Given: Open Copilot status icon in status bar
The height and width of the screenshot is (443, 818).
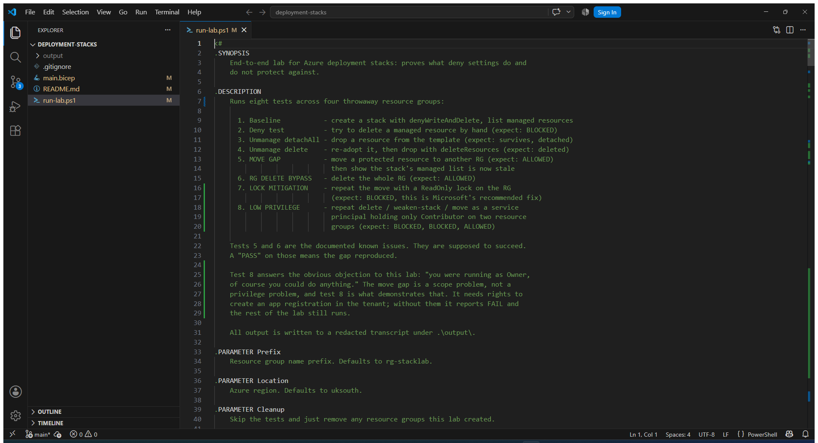Looking at the screenshot, I should point(789,434).
